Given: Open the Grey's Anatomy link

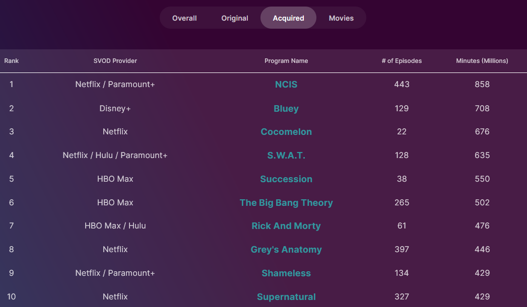Looking at the screenshot, I should pos(286,250).
